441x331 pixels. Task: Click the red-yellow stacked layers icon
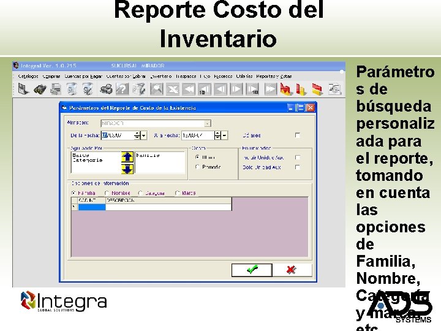point(317,89)
